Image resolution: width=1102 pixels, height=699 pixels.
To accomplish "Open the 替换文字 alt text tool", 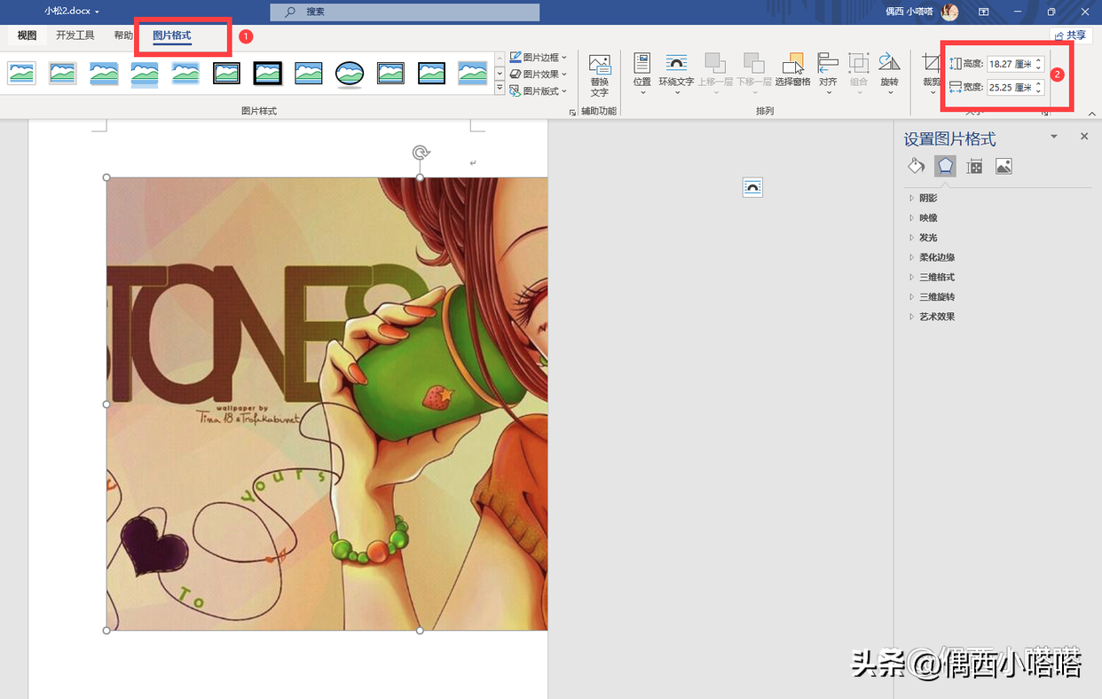I will coord(600,75).
